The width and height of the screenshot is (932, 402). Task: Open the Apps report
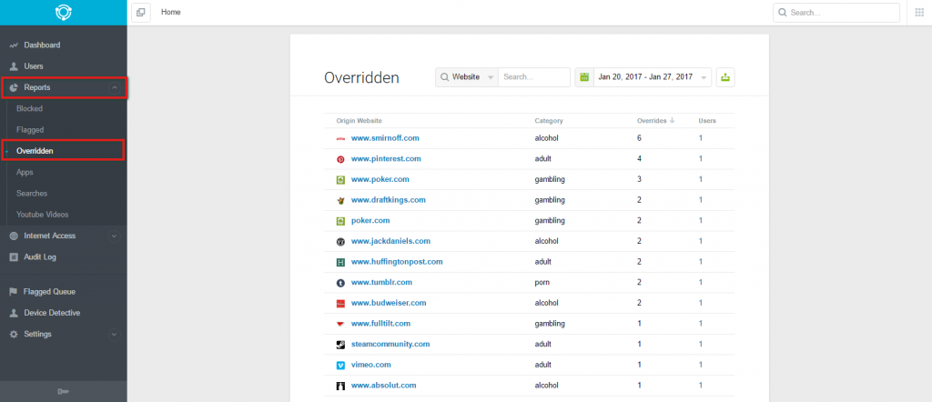click(25, 172)
